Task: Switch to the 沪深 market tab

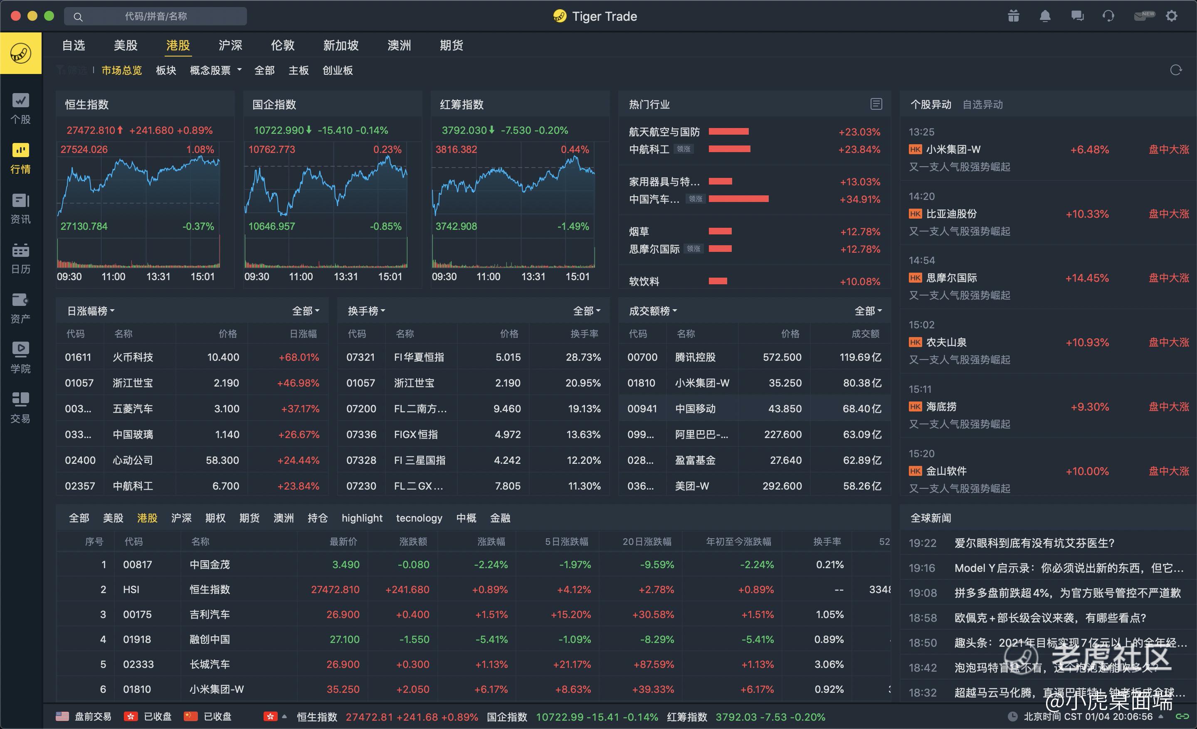Action: point(230,45)
